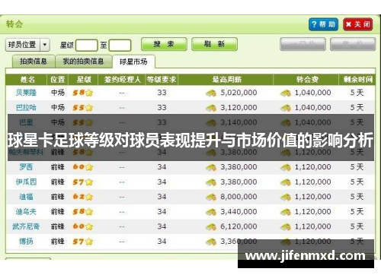Click transfer fee coin icon in 武齐尼奇 row

click(x=286, y=227)
